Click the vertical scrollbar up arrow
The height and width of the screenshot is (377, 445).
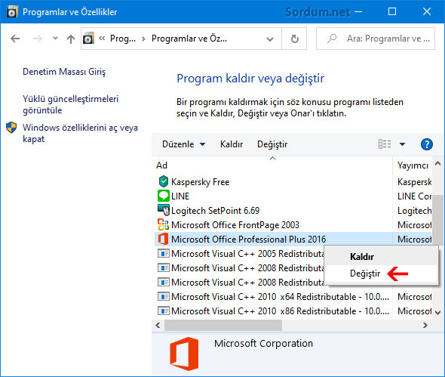[x=437, y=163]
